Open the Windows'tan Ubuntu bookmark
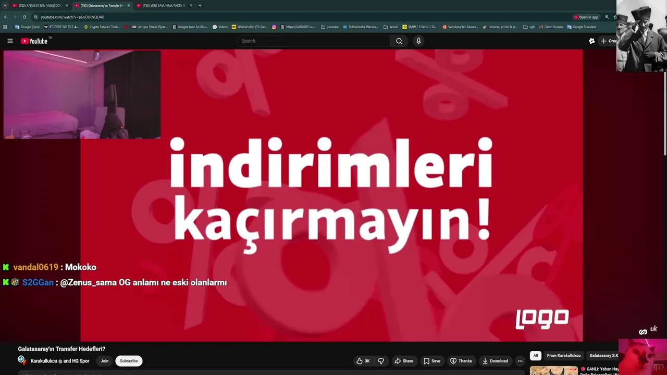 pos(461,27)
